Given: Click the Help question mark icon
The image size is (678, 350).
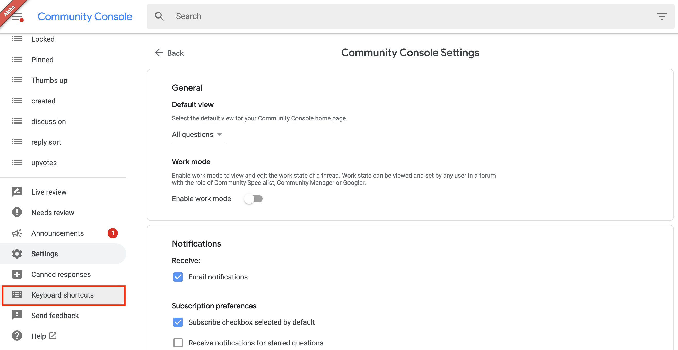Looking at the screenshot, I should point(17,336).
